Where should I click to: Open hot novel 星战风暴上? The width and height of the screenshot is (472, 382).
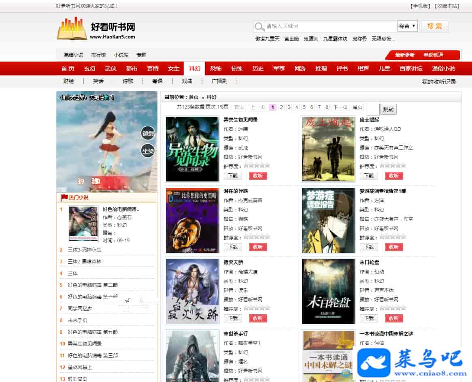tap(79, 367)
